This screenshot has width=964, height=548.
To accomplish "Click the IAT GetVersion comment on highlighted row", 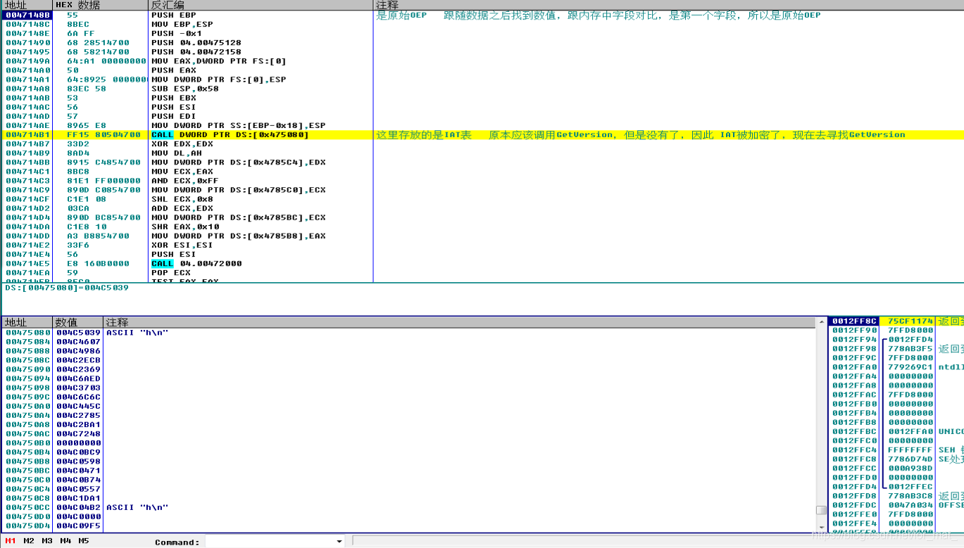I will (641, 134).
